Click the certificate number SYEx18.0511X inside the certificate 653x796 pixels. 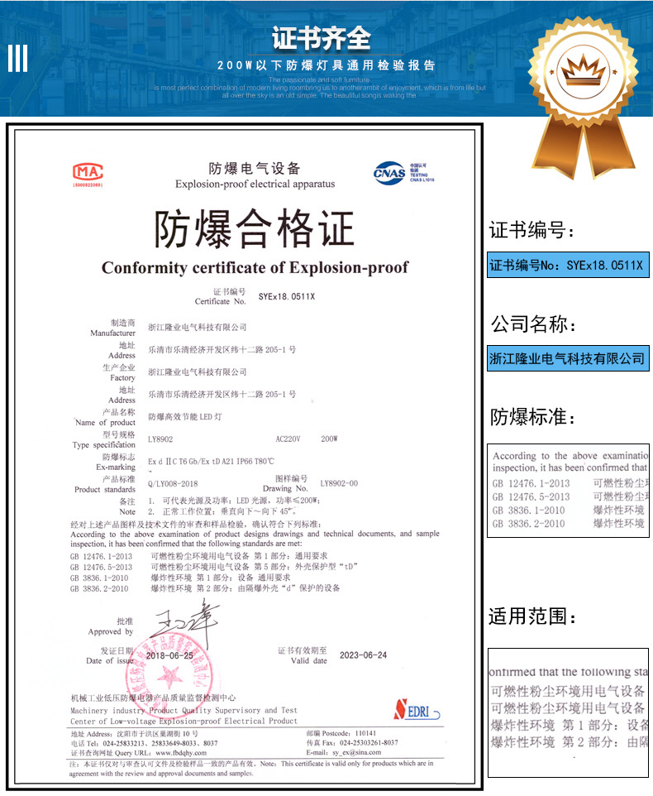287,296
